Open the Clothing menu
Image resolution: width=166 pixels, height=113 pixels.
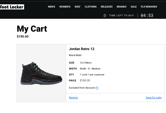[x=91, y=7]
